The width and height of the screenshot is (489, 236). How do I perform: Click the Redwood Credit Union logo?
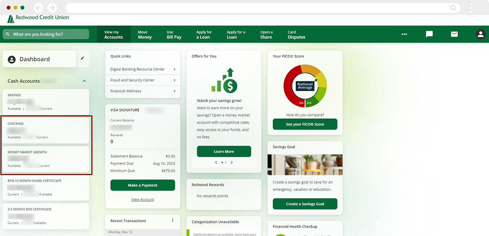[38, 18]
